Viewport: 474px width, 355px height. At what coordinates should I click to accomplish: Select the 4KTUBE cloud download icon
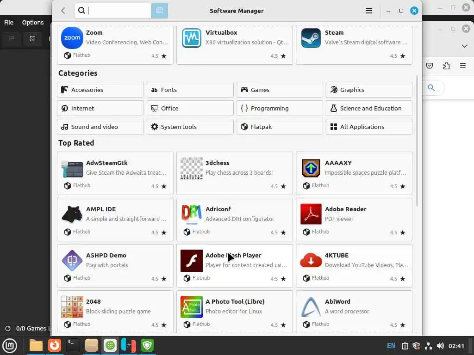(311, 260)
